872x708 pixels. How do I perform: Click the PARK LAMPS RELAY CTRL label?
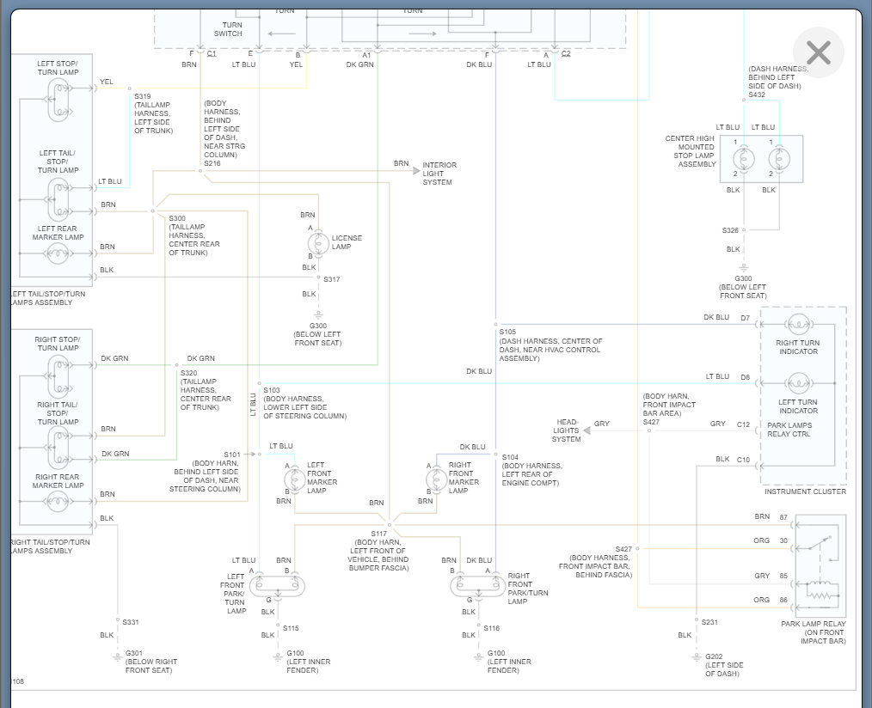tap(789, 430)
